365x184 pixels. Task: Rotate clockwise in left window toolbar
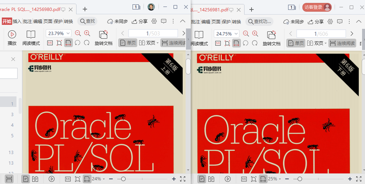tap(87, 43)
